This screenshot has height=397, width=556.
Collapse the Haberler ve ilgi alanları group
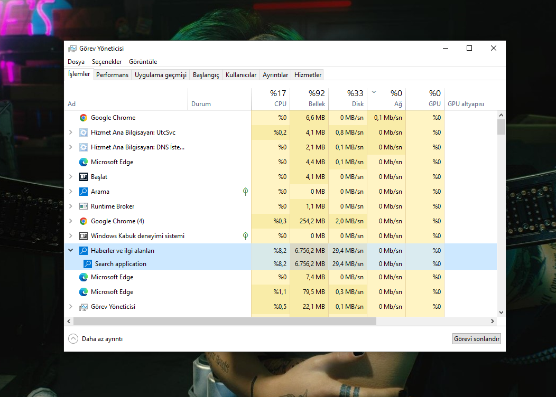point(71,250)
